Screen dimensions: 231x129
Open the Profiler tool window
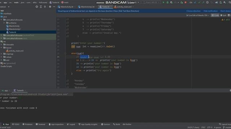pos(127,124)
